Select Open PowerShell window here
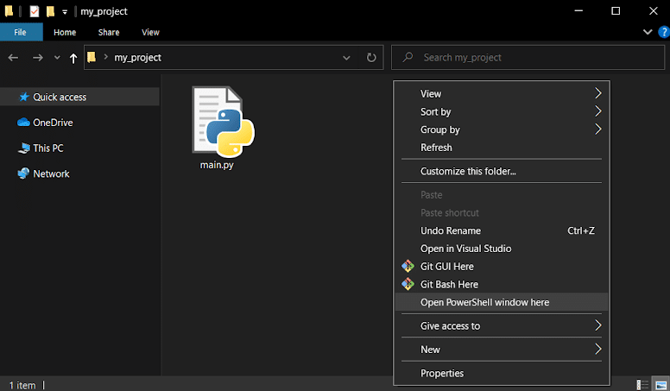Viewport: 670px width, 391px height. [x=502, y=302]
